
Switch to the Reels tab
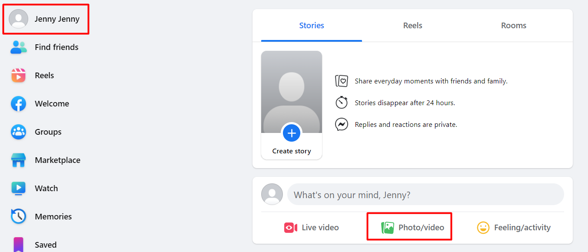point(412,26)
